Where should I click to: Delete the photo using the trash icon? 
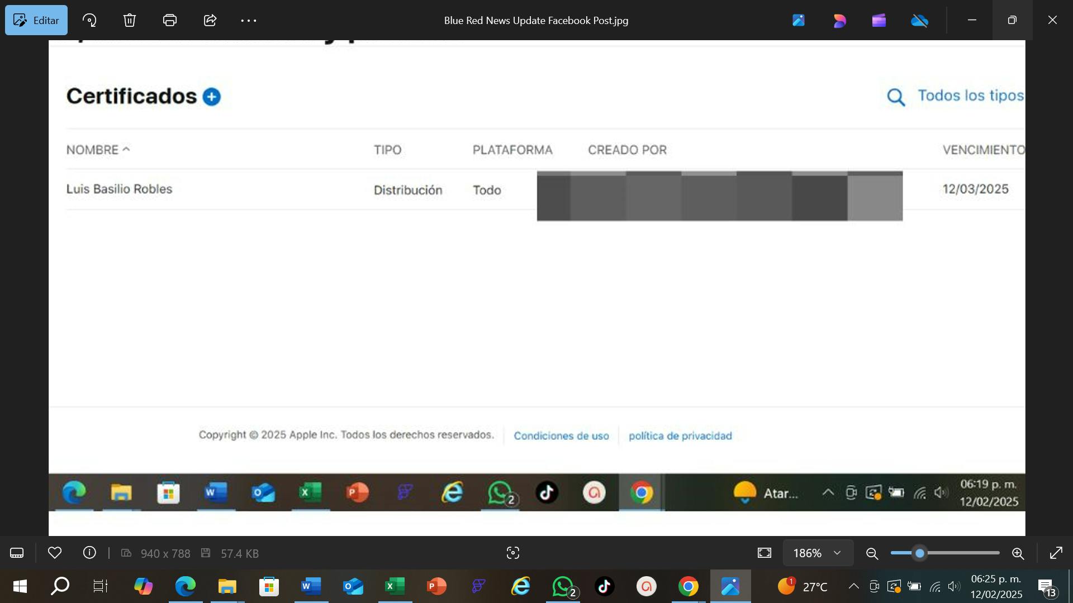[x=130, y=21]
